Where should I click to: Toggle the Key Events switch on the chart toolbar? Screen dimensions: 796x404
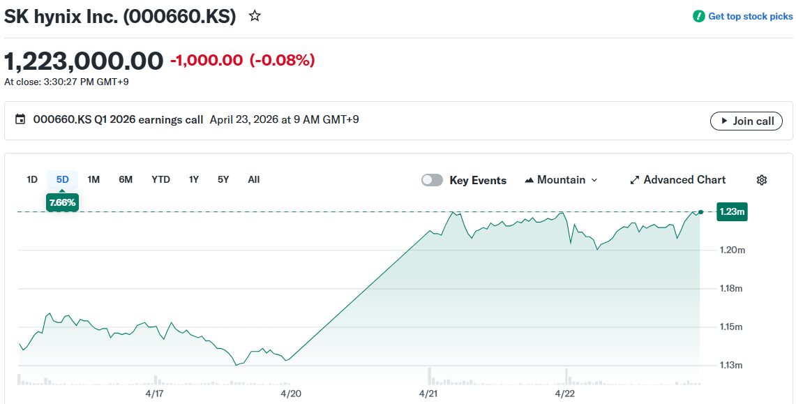pos(432,179)
